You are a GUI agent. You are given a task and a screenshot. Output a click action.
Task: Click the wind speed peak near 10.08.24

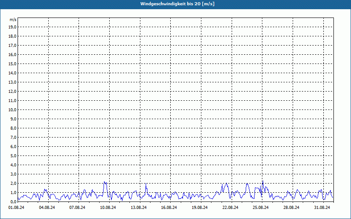[104, 182]
